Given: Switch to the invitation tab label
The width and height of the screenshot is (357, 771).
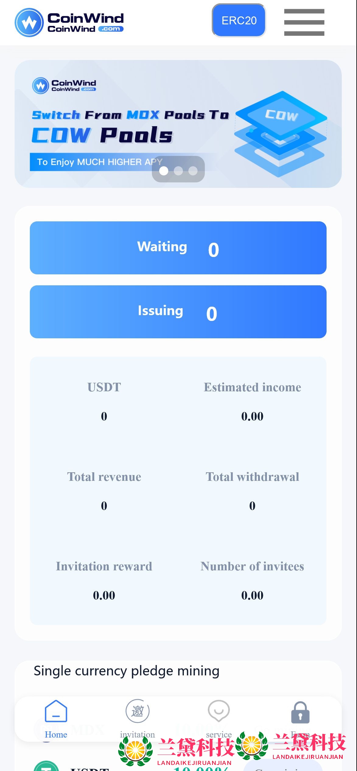Looking at the screenshot, I should coord(138,734).
